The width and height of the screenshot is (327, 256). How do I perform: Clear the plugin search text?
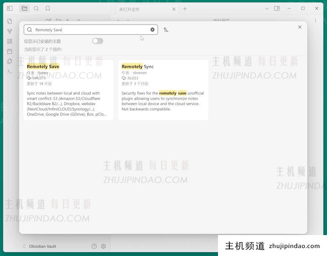[x=153, y=30]
